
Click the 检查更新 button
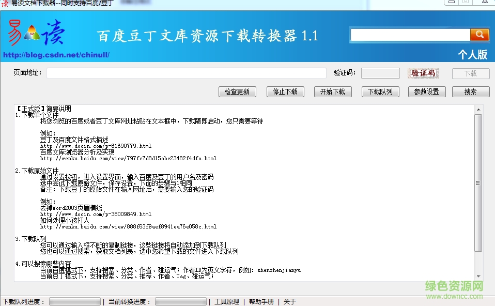pos(237,91)
